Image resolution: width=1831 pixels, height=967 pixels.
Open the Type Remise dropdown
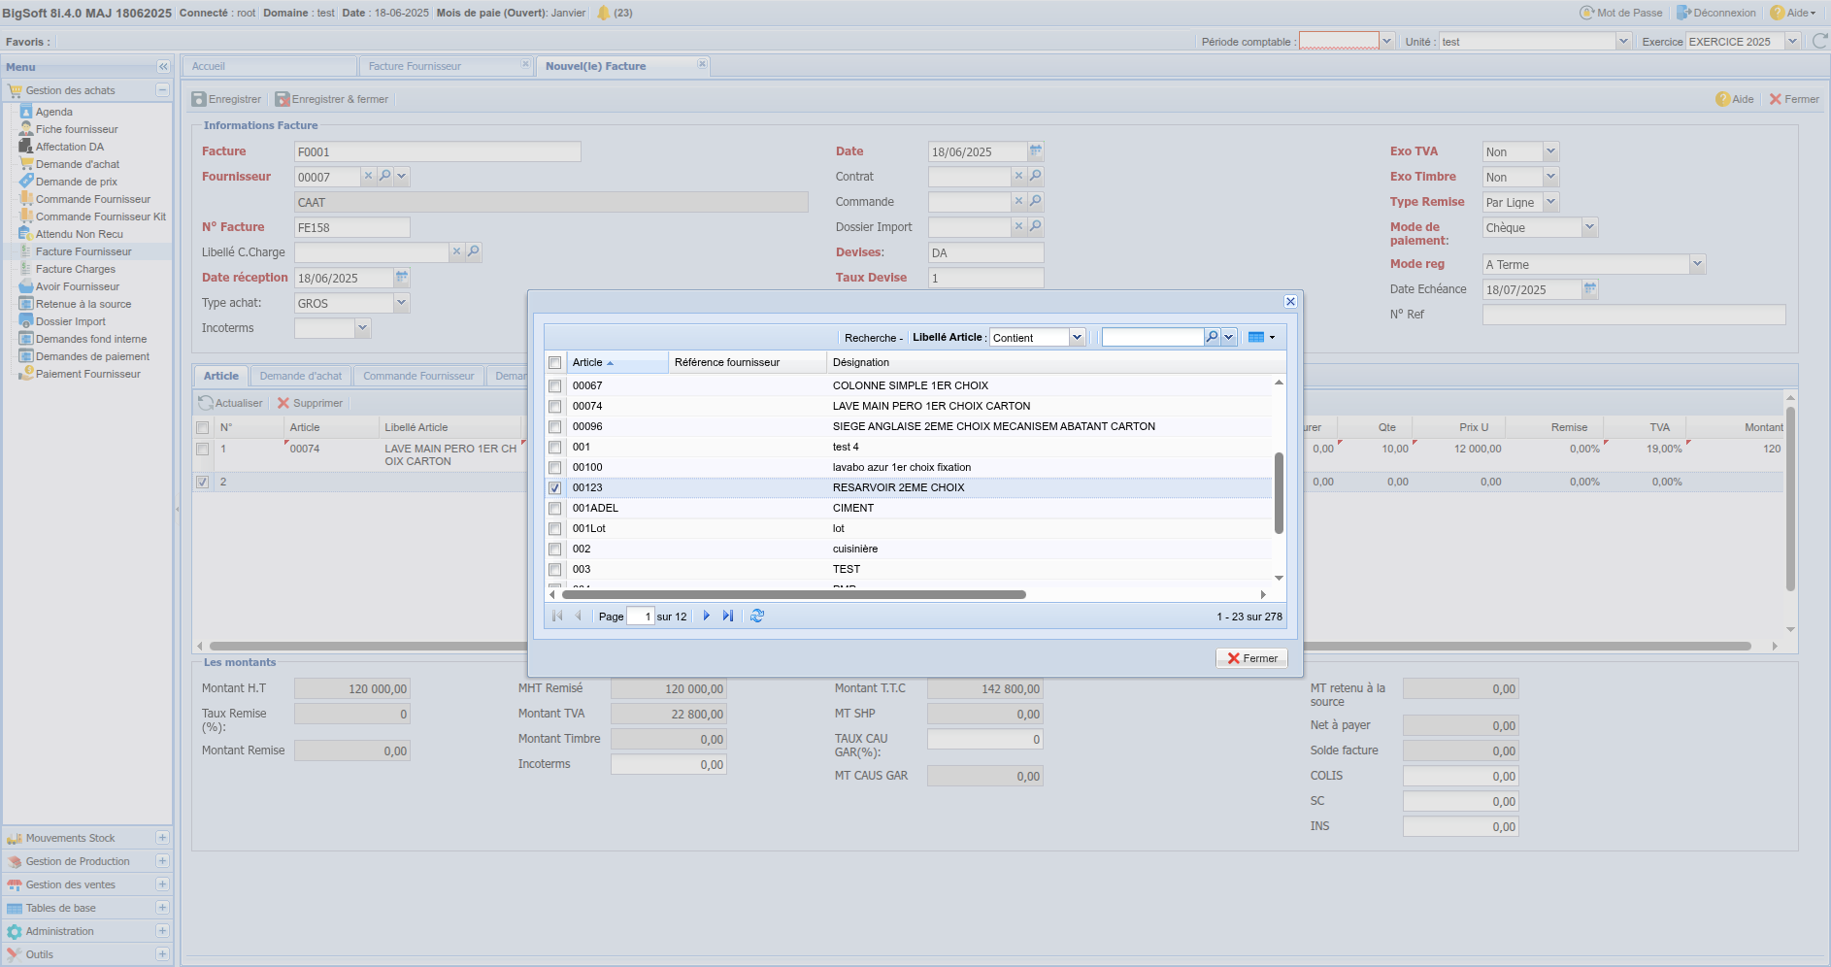pos(1550,202)
